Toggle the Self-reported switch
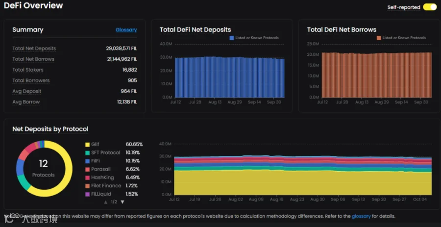The height and width of the screenshot is (227, 441). click(x=430, y=7)
